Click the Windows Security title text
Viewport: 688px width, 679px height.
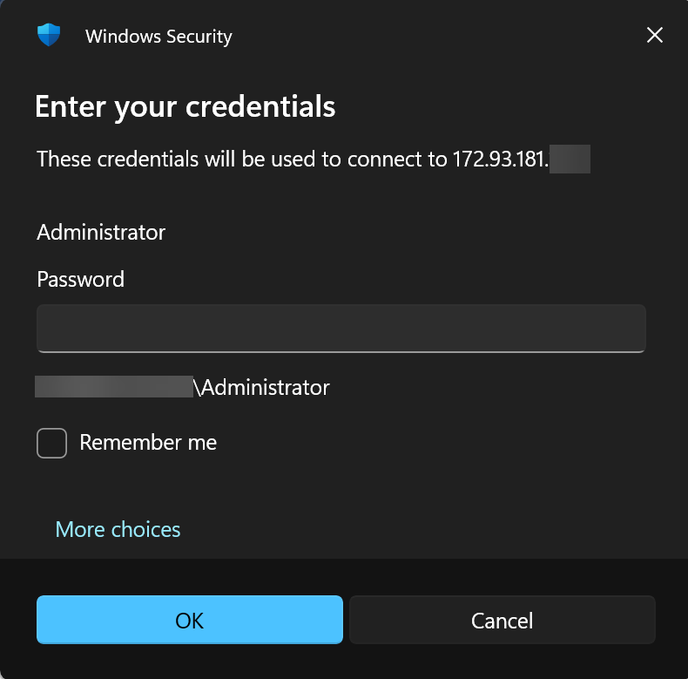pyautogui.click(x=159, y=37)
